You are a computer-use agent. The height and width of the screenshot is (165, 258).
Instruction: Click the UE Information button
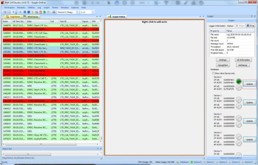243,60
